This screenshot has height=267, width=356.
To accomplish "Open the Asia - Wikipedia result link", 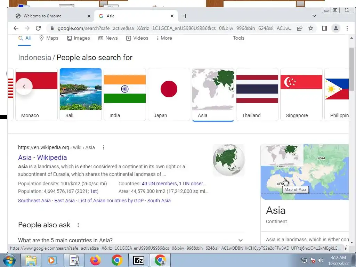I will [42, 157].
